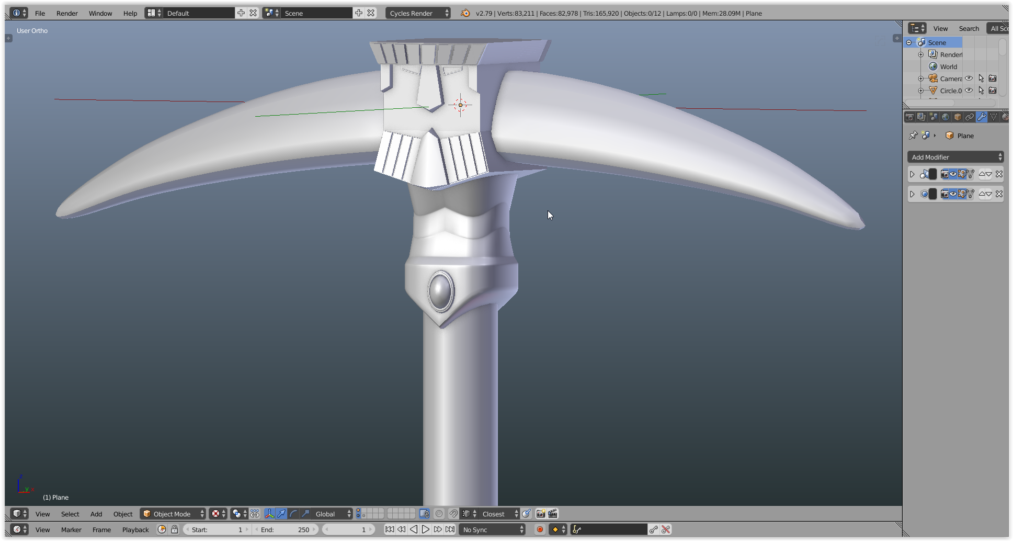1013x541 pixels.
Task: Jump to the last frame of the timeline
Action: point(450,529)
